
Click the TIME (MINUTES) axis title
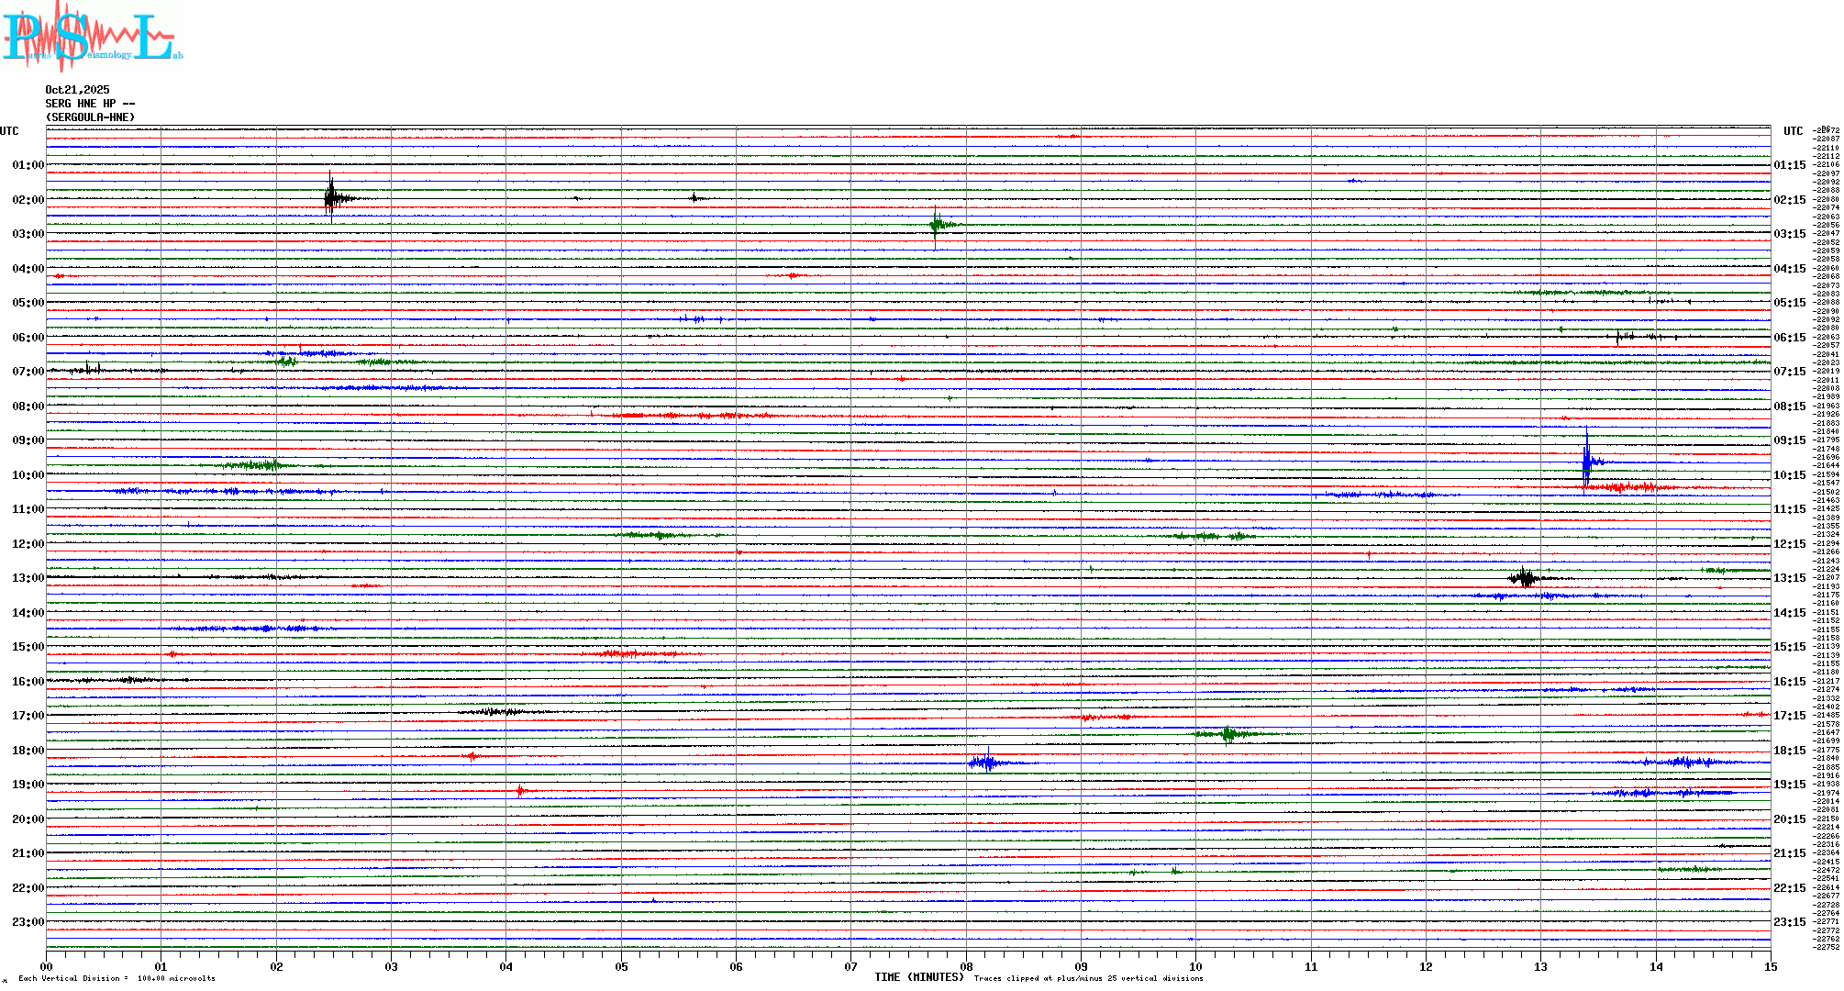pyautogui.click(x=919, y=977)
